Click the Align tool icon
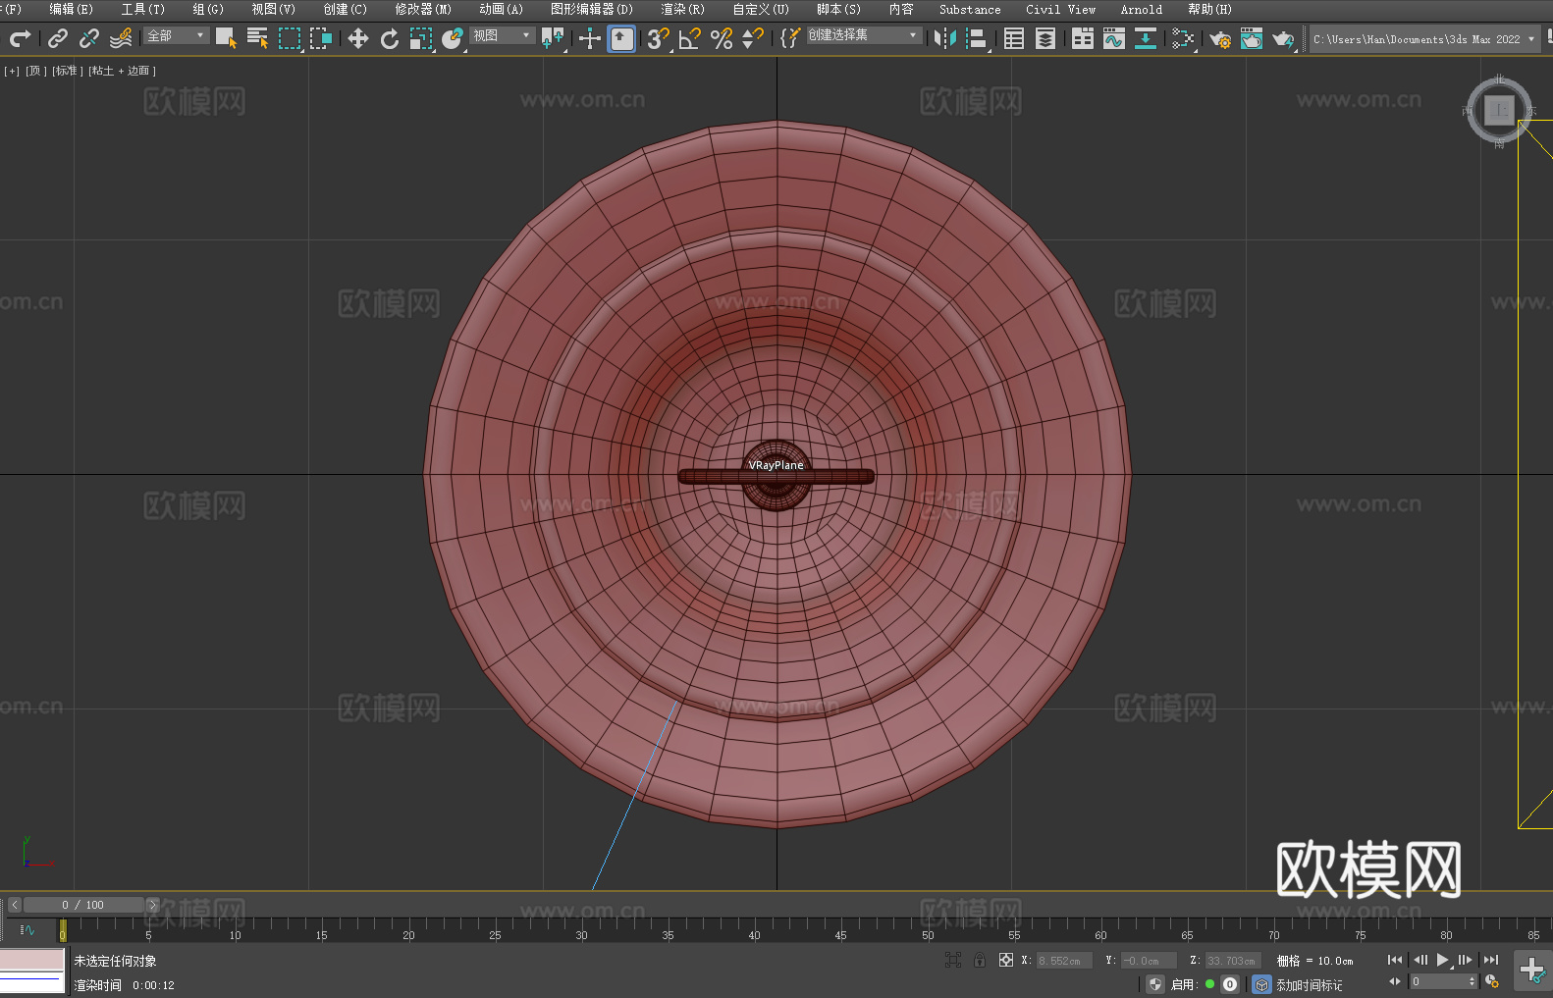Image resolution: width=1553 pixels, height=998 pixels. pos(977,38)
